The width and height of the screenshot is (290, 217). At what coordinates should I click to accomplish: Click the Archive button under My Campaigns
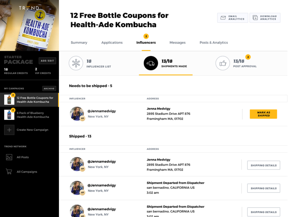tap(49, 89)
